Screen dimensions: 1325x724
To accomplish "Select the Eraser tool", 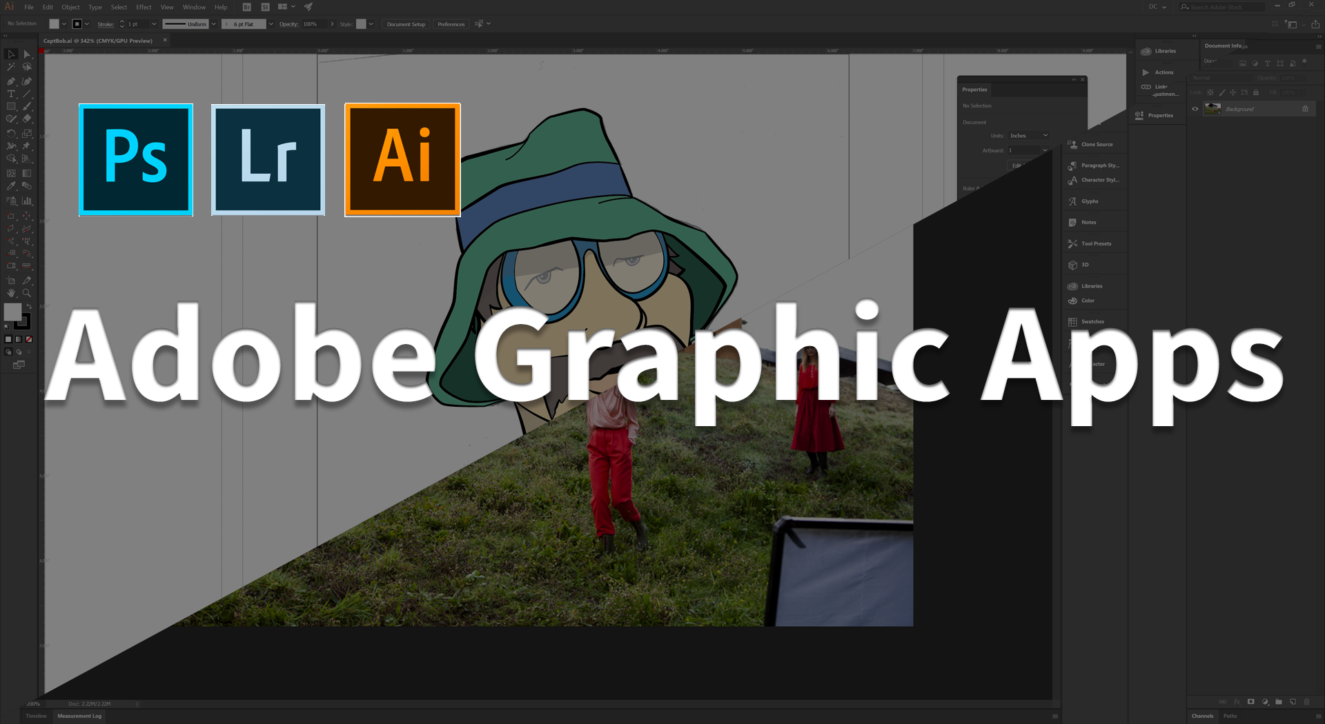I will click(x=27, y=119).
